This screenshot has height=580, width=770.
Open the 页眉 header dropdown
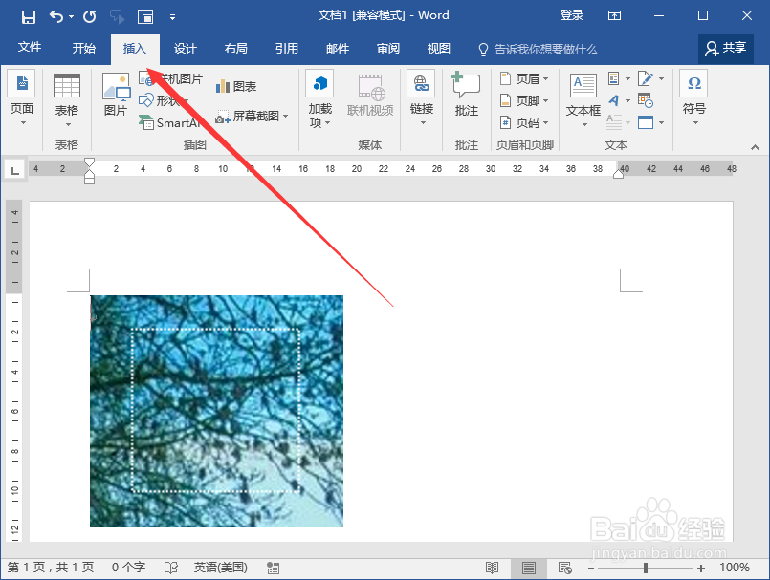click(526, 78)
